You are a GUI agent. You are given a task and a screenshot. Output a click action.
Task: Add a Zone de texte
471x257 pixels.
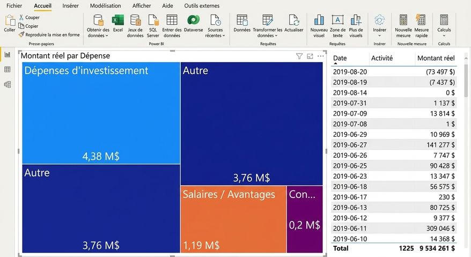pos(337,26)
